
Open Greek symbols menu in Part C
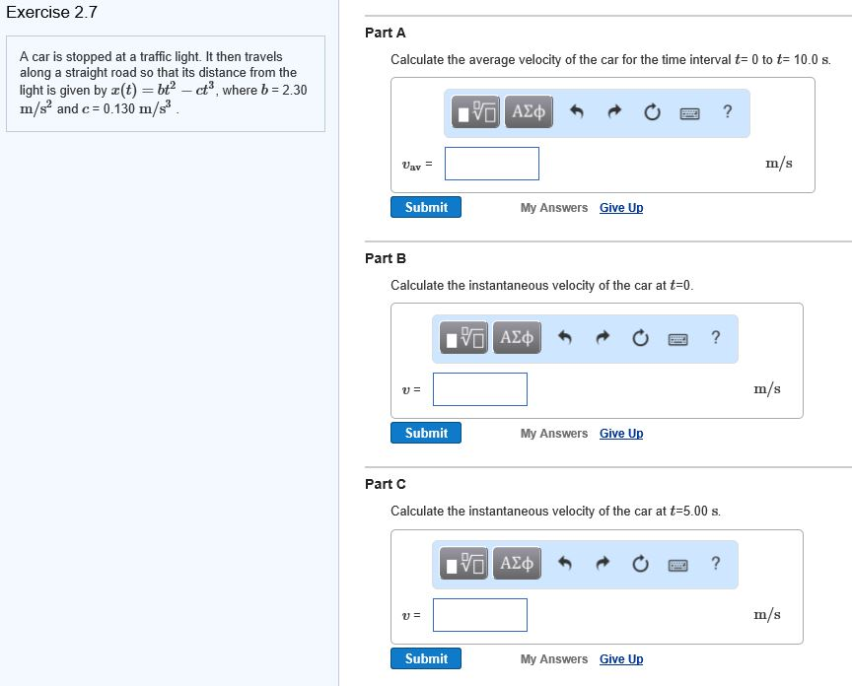tap(517, 564)
